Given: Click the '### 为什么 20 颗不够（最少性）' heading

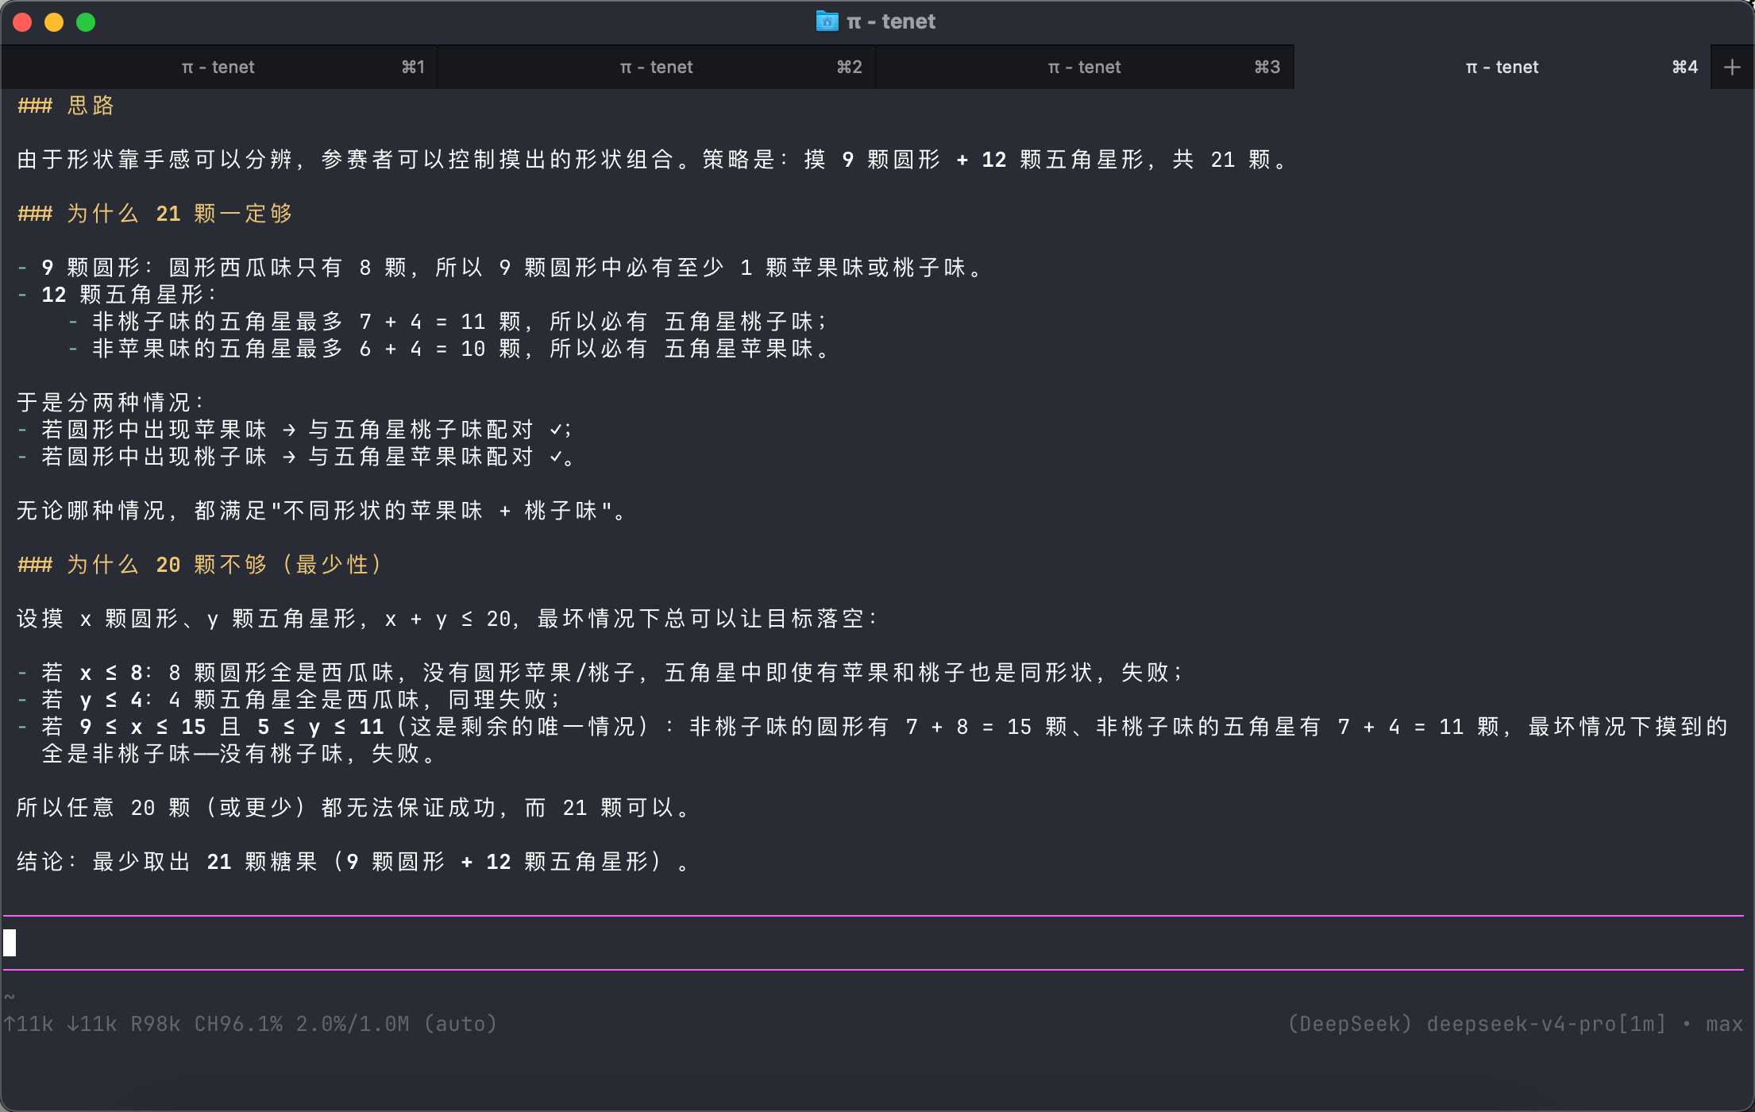Looking at the screenshot, I should [200, 565].
